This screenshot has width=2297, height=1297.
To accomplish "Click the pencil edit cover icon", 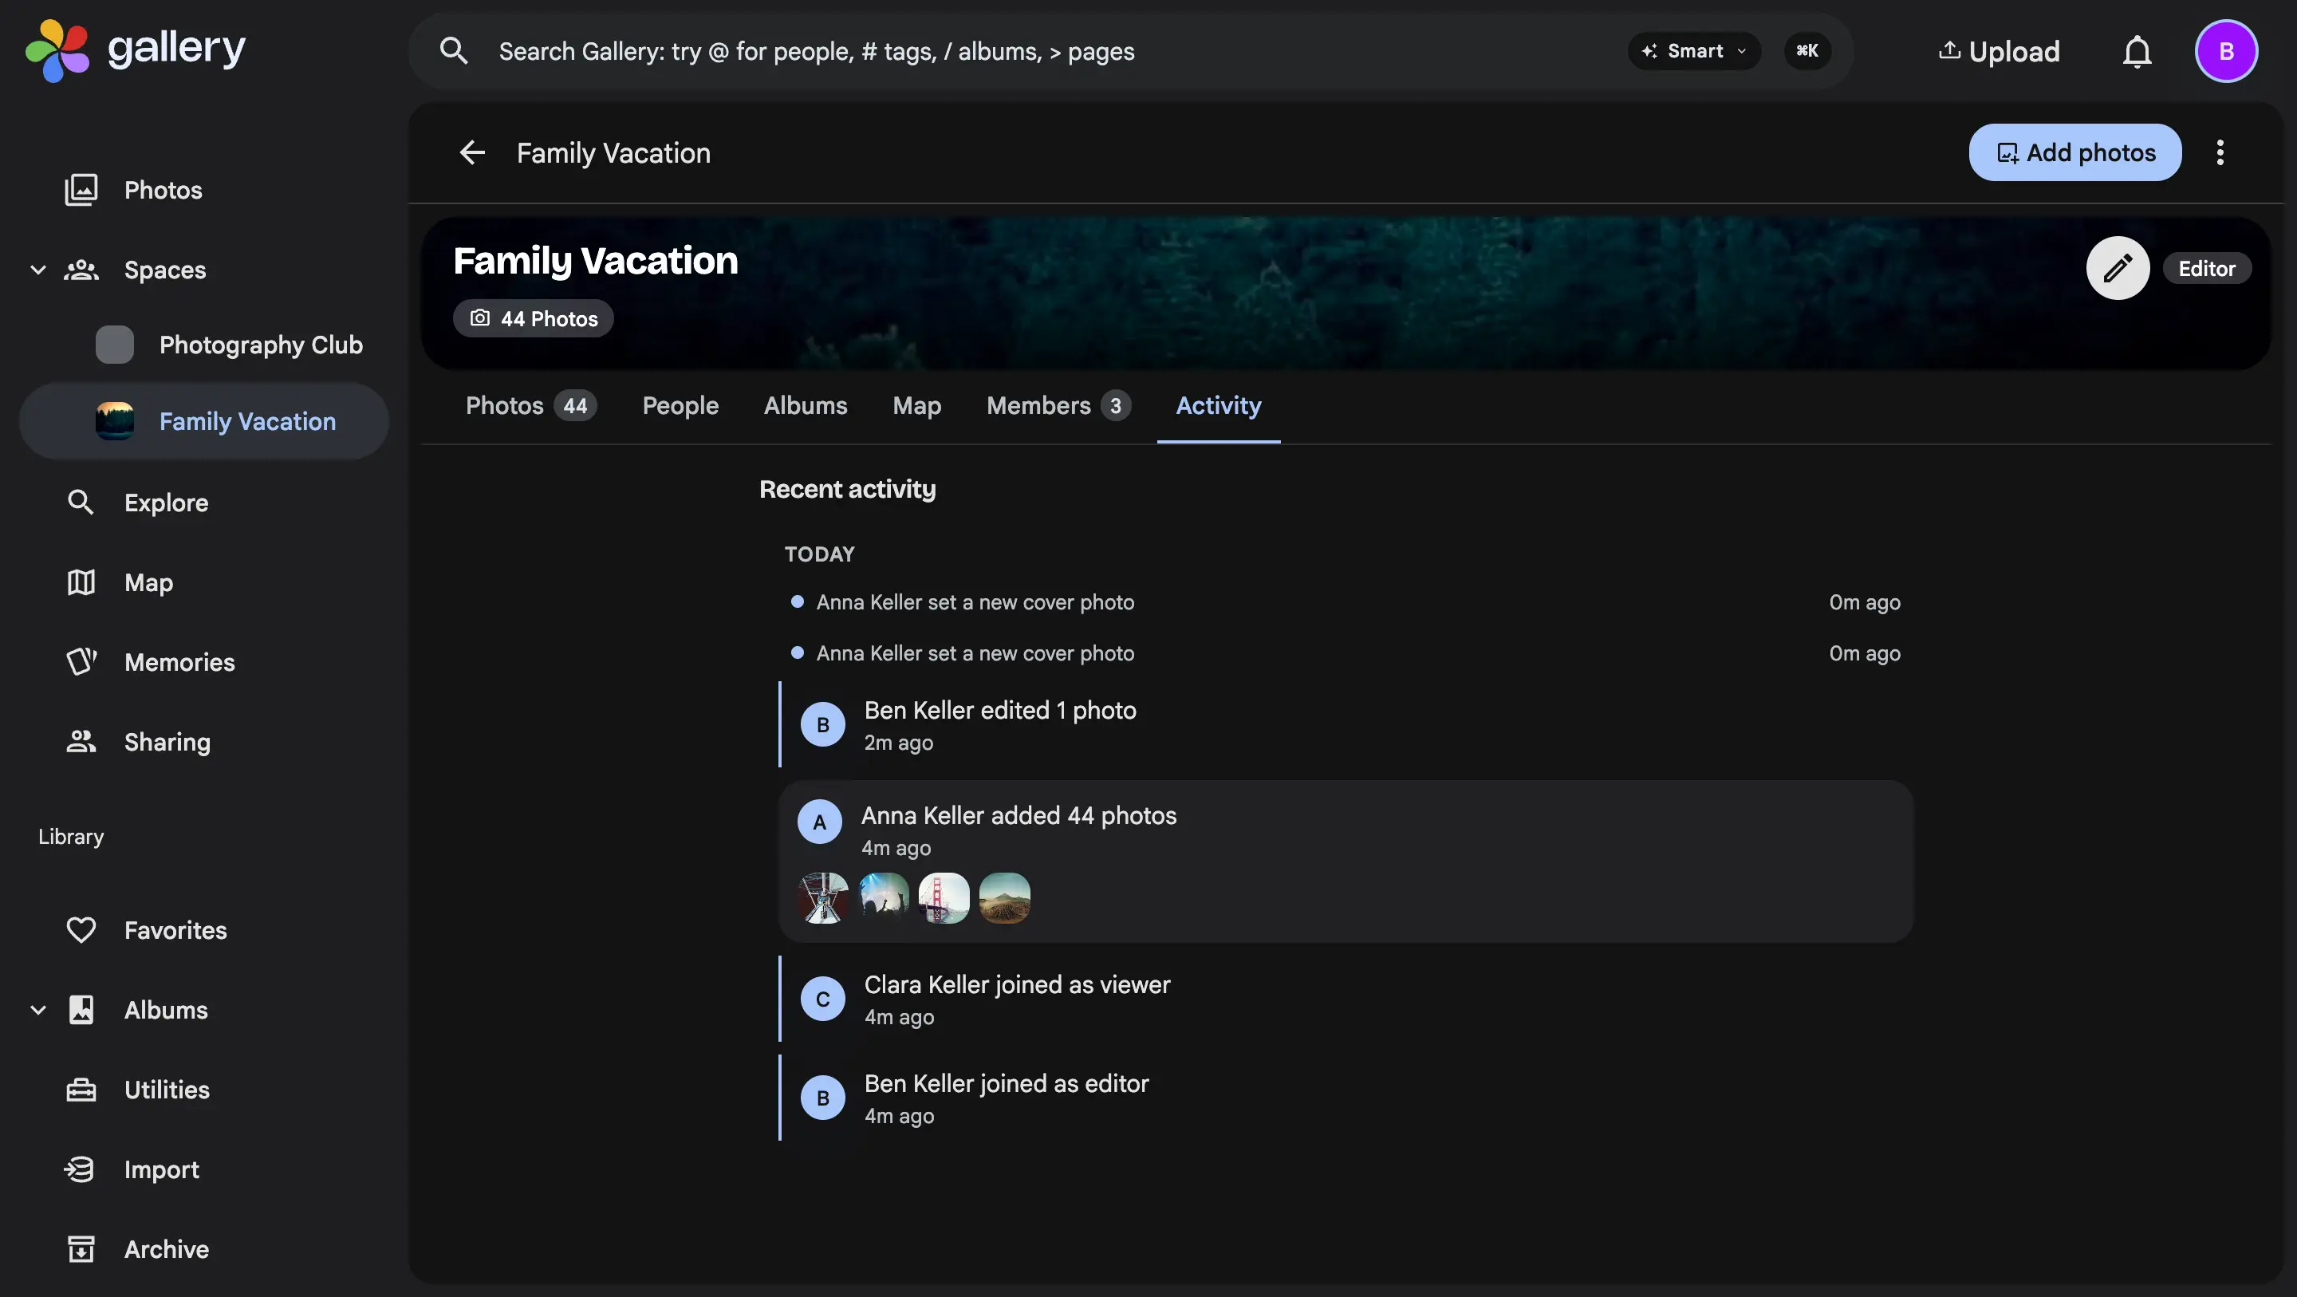I will pos(2118,267).
